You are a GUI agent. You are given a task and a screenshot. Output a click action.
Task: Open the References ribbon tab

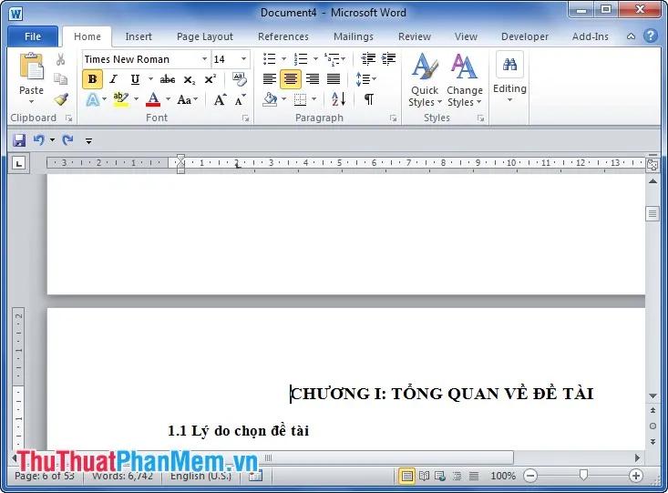[283, 36]
